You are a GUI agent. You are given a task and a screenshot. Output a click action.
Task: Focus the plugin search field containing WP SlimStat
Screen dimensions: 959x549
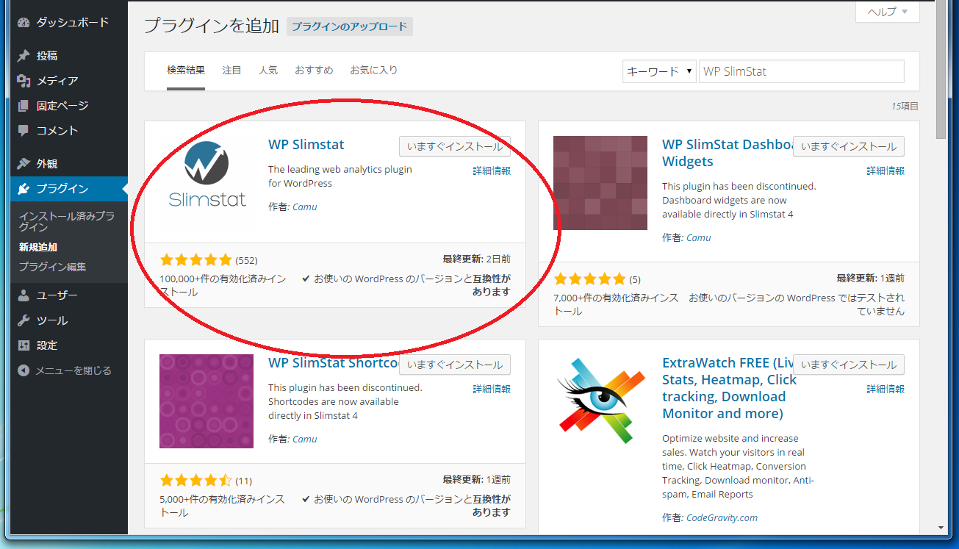coord(802,71)
